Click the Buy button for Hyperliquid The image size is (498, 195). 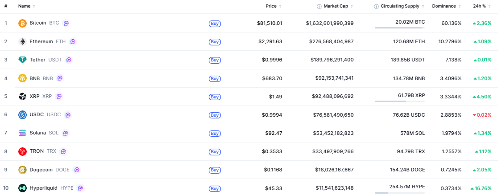click(x=215, y=189)
